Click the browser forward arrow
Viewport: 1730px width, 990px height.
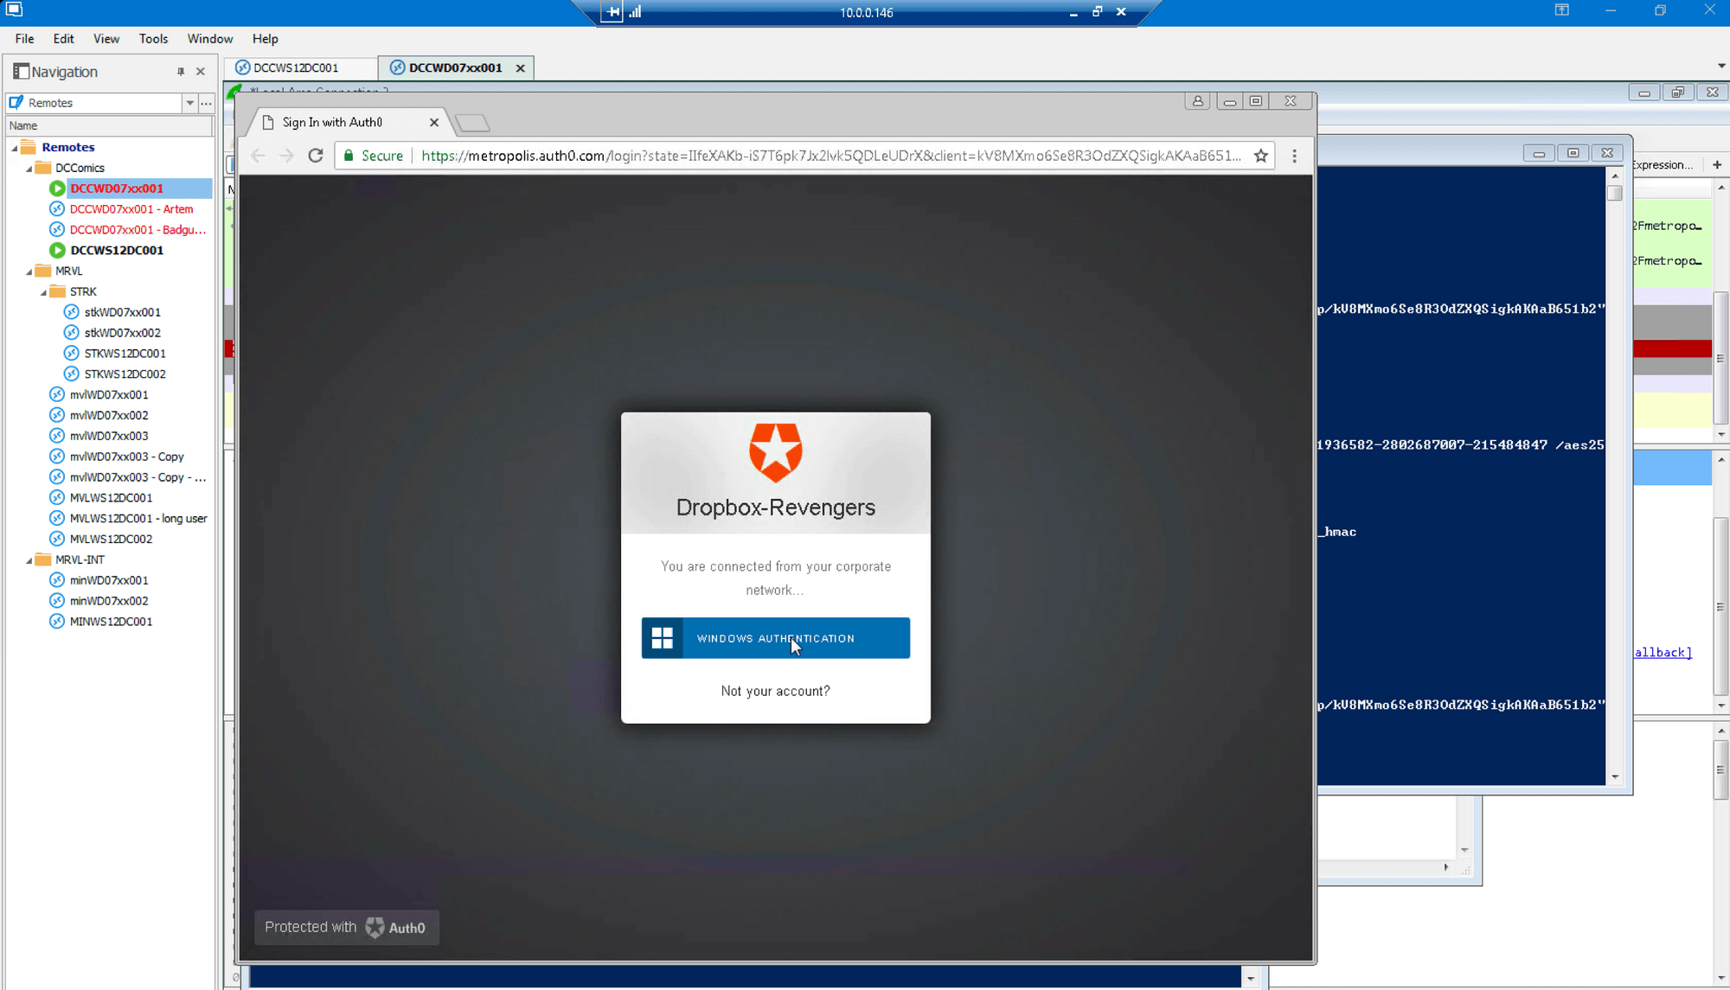286,156
